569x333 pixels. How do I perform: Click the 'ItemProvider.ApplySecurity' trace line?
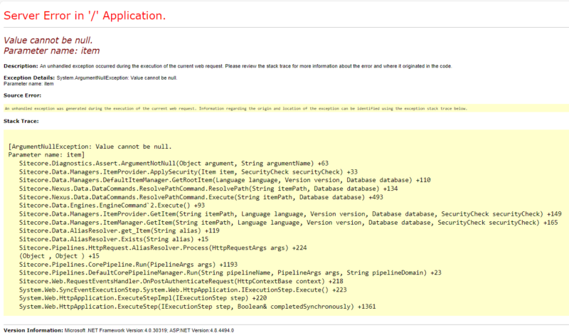tap(188, 171)
